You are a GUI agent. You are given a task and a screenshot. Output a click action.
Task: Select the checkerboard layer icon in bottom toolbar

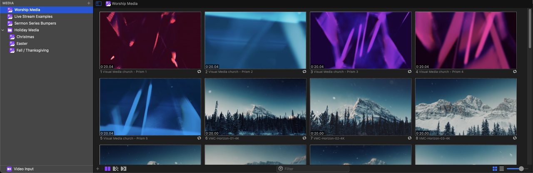115,169
